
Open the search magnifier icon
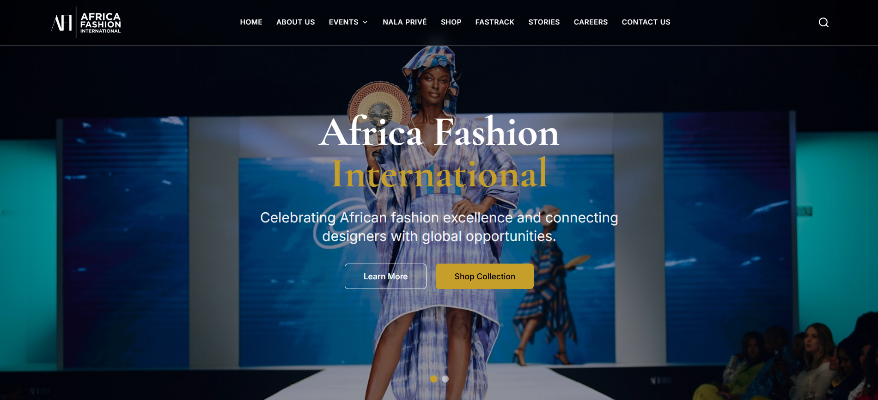click(x=823, y=22)
